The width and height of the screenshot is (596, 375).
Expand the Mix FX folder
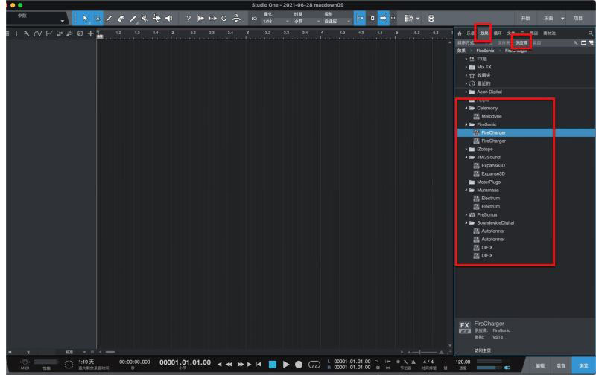(x=466, y=67)
